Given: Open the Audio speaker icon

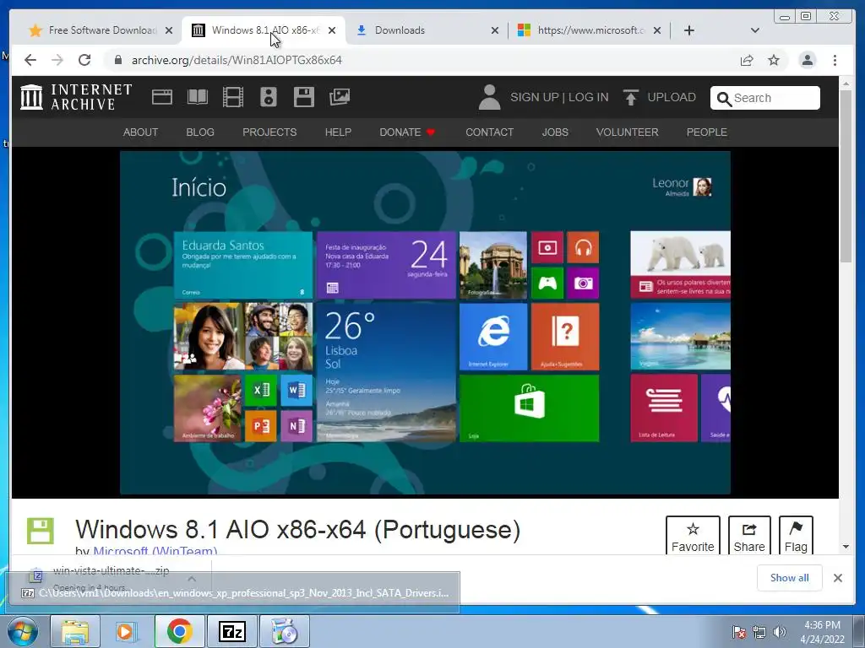Looking at the screenshot, I should (x=268, y=97).
